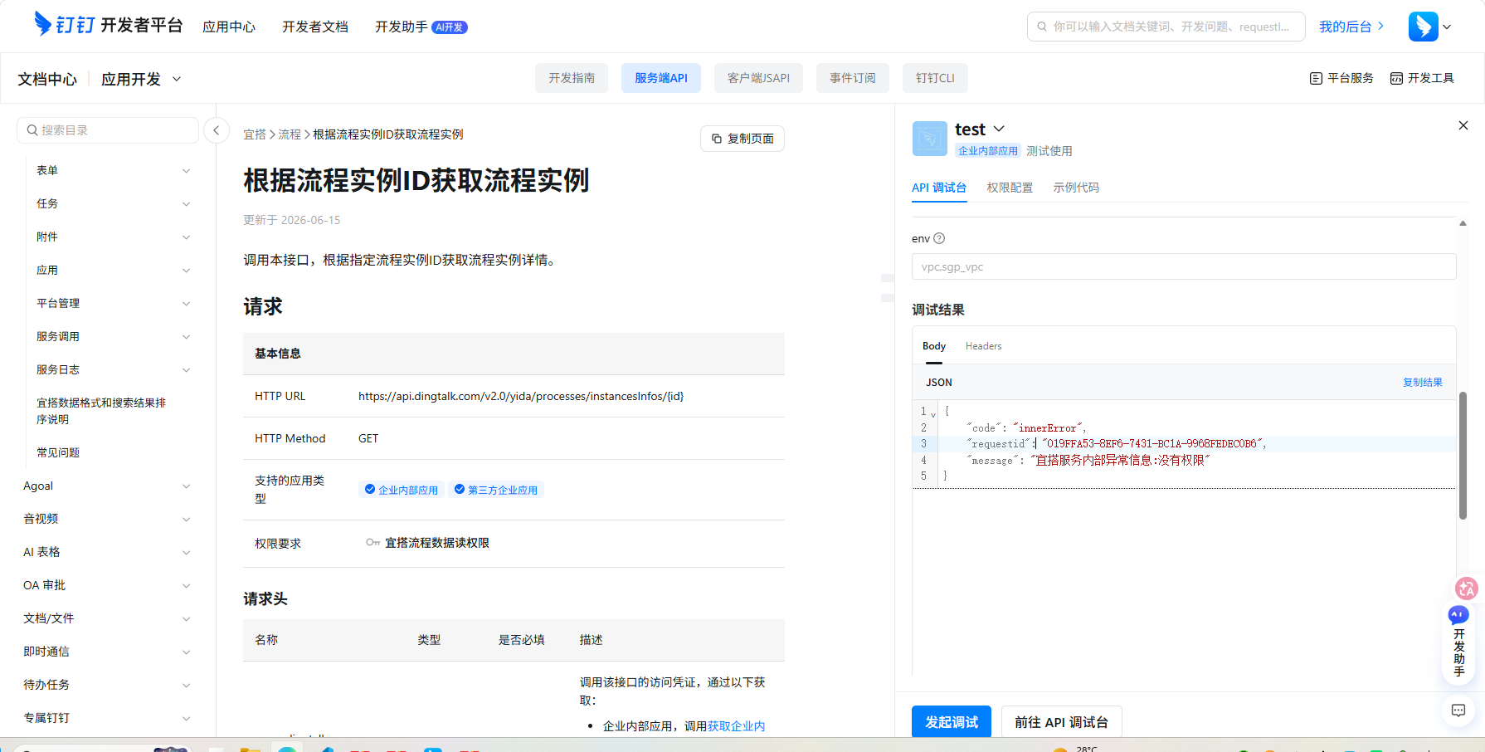Open the platform services icon
Screen dimensions: 1485x752
[x=1316, y=78]
